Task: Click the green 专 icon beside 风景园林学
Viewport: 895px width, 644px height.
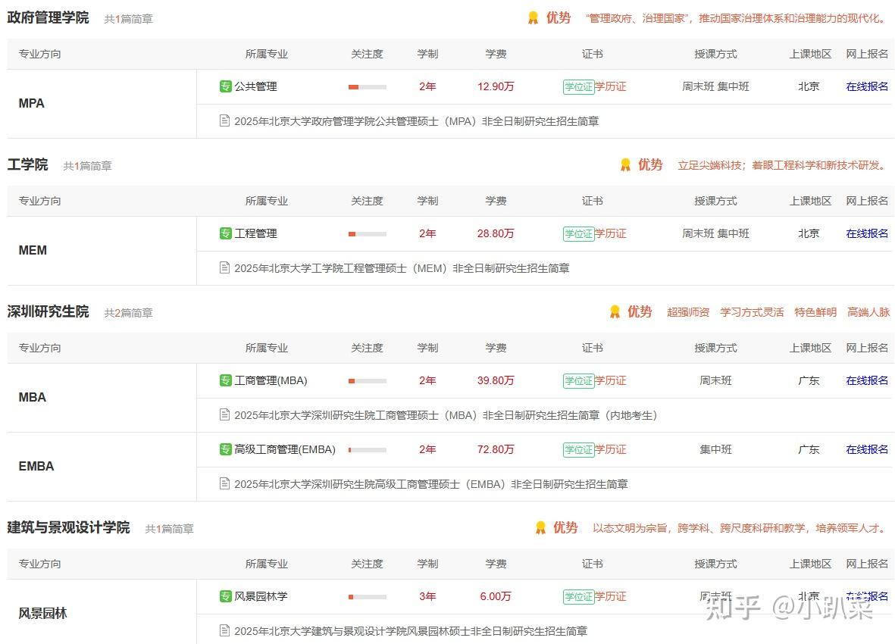Action: pyautogui.click(x=226, y=596)
